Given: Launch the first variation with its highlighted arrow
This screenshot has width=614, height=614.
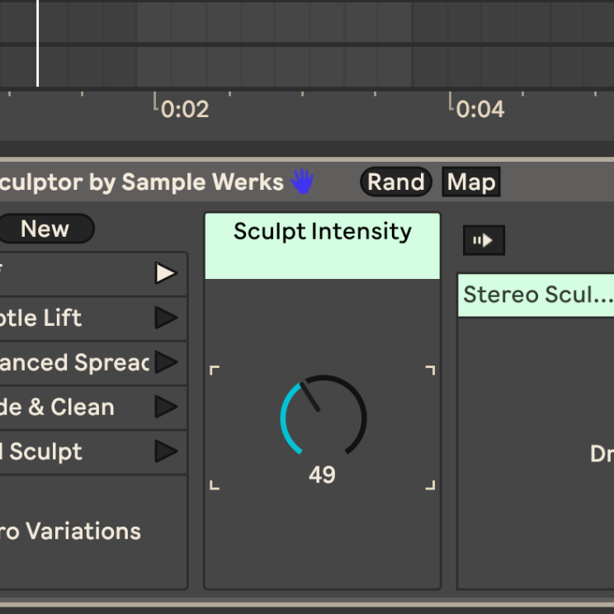Looking at the screenshot, I should pos(166,273).
